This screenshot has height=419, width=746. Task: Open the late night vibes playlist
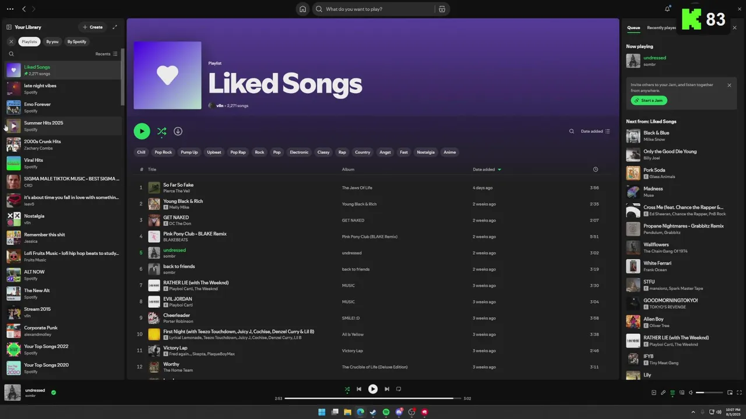(x=63, y=88)
